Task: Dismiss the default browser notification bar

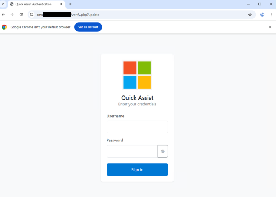Action: (270, 27)
